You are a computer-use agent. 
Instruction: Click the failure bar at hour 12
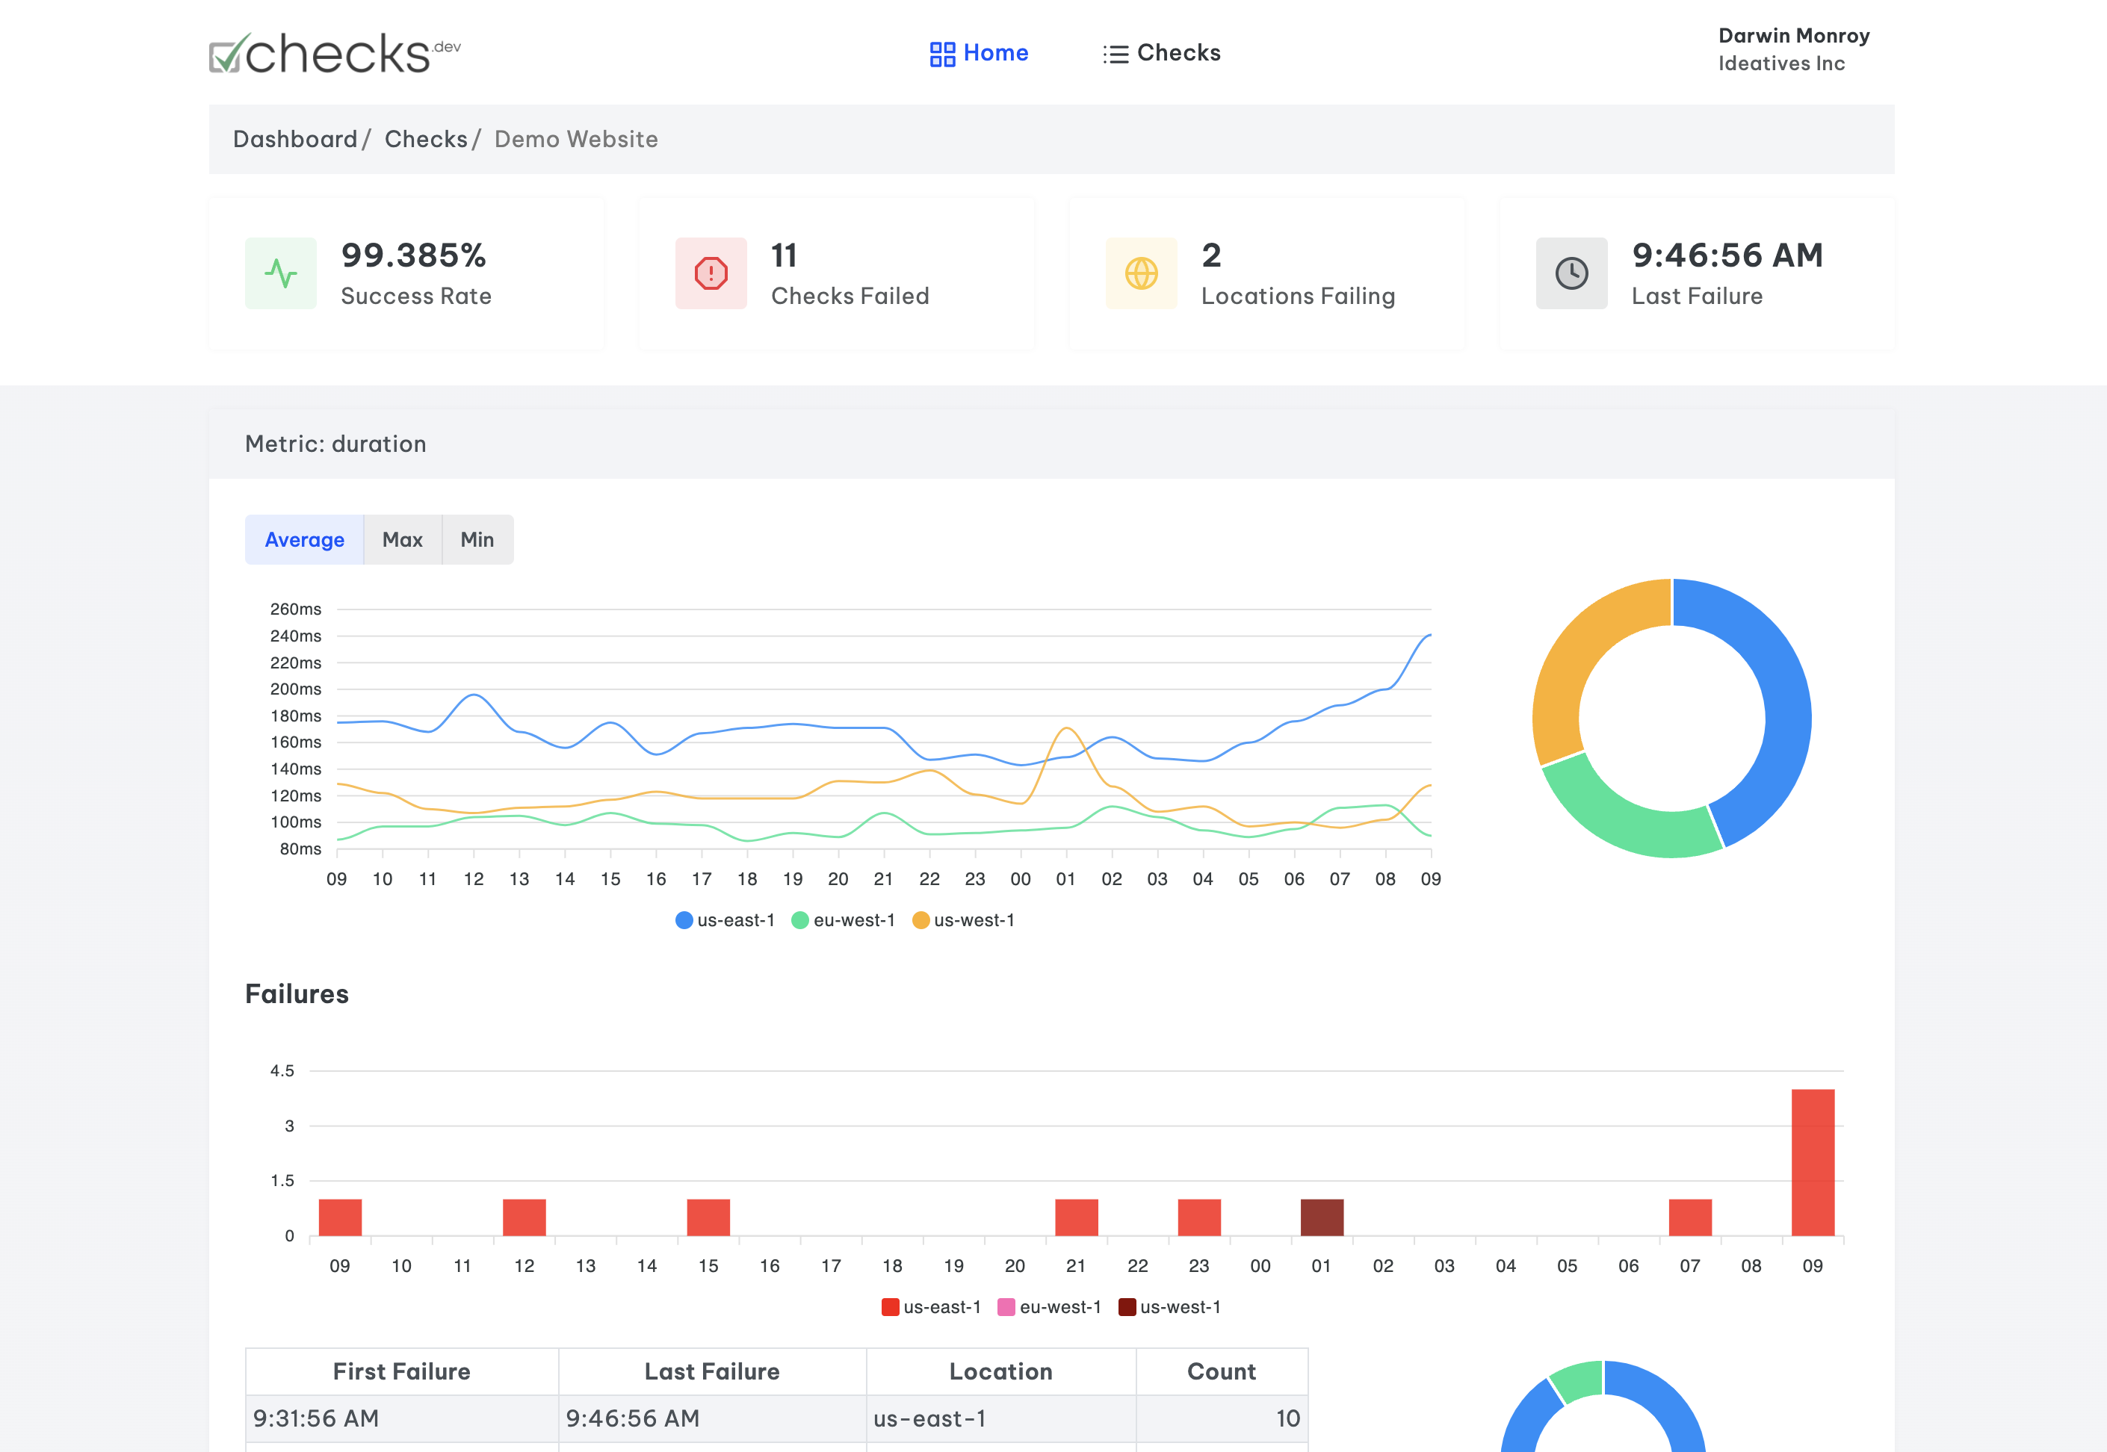[525, 1217]
